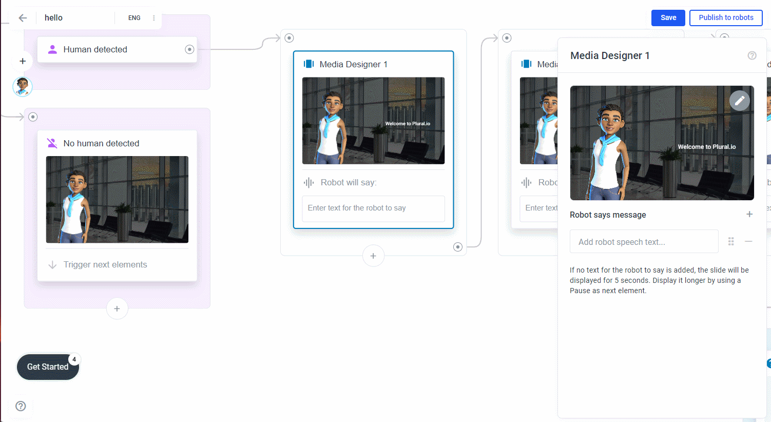Remove the speech message with the minus icon
Viewport: 771px width, 422px height.
click(749, 241)
